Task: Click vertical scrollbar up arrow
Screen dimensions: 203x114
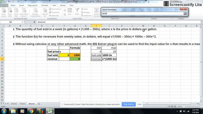Action: click(x=201, y=27)
